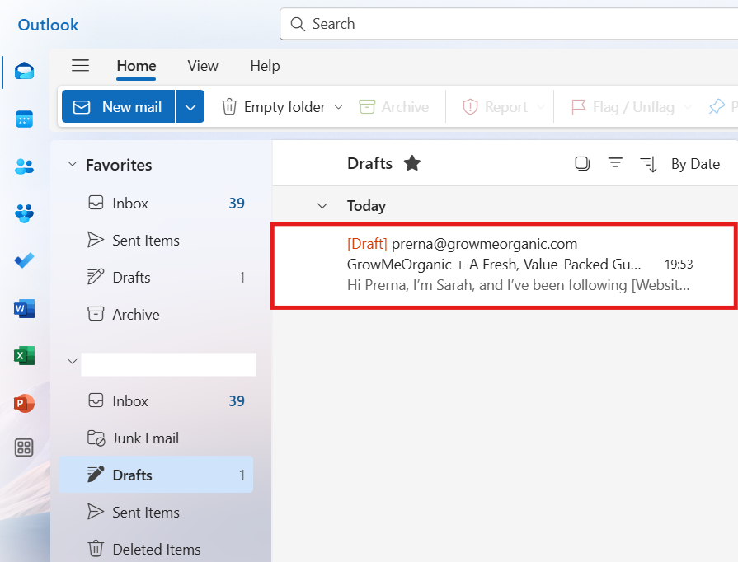Screen dimensions: 738x562
Task: Toggle the hamburger navigation pane icon
Action: 81,65
